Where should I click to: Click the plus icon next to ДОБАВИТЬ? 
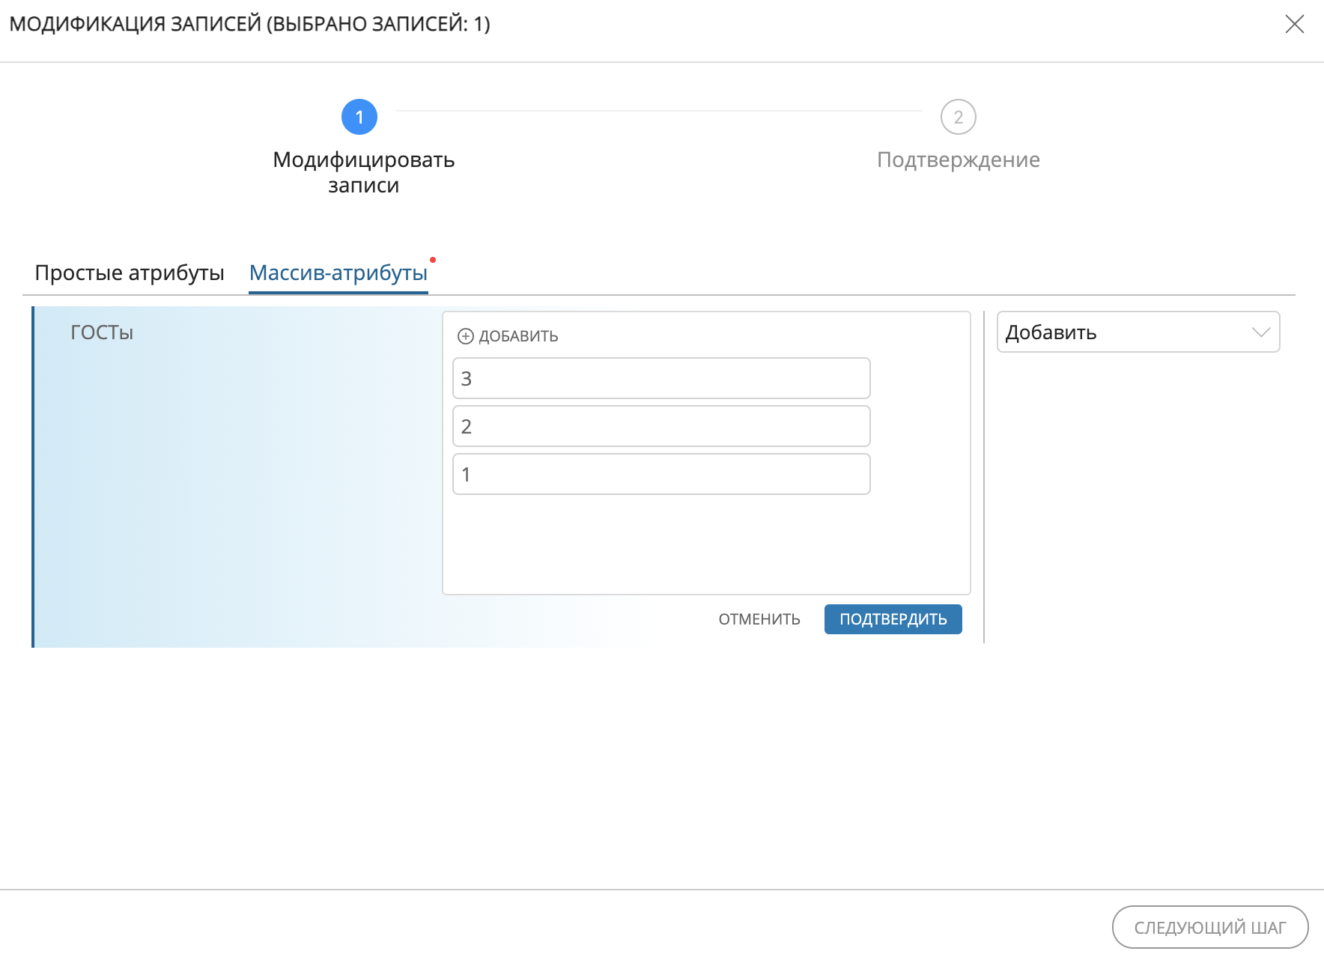[465, 336]
